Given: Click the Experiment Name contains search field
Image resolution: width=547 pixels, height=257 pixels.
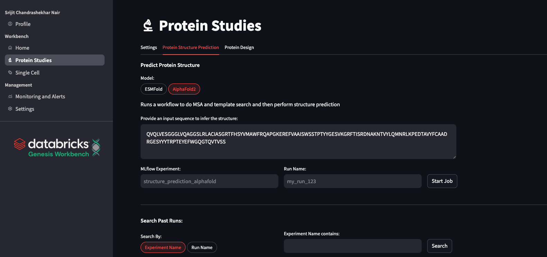Looking at the screenshot, I should coord(352,246).
